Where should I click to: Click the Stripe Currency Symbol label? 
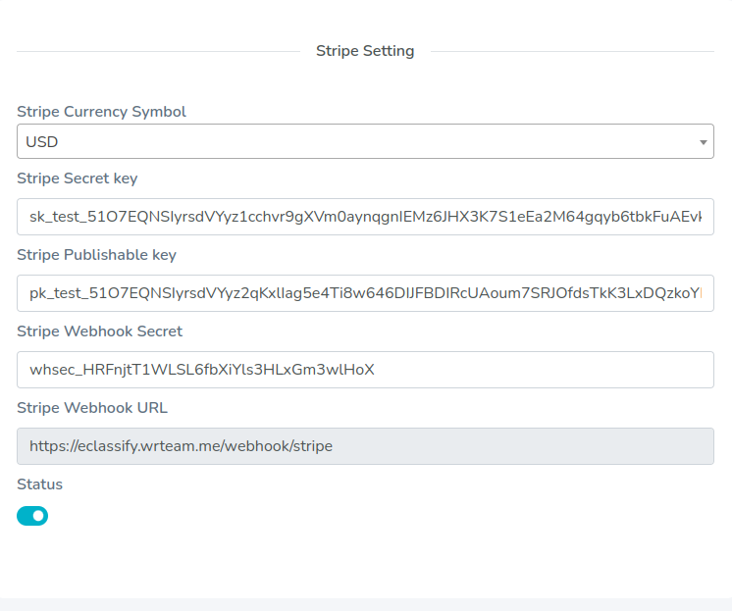click(101, 112)
